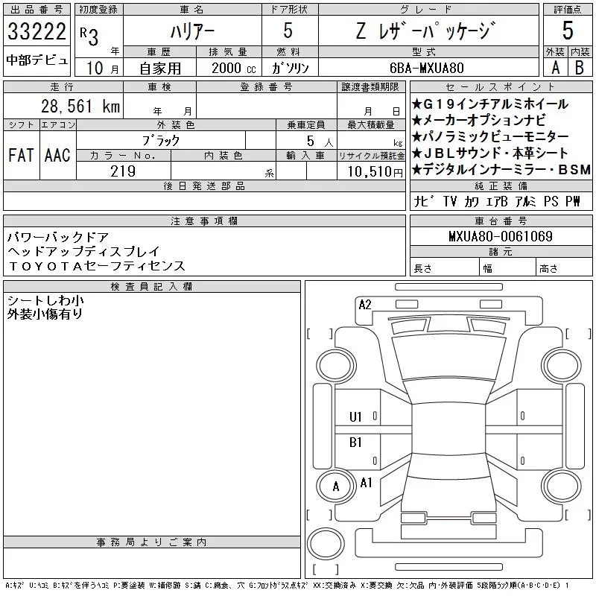
Task: Click the registration month 10 月
Action: 103,69
